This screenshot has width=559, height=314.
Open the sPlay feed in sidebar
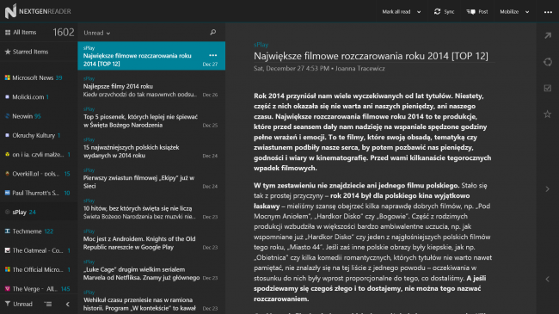pos(39,212)
